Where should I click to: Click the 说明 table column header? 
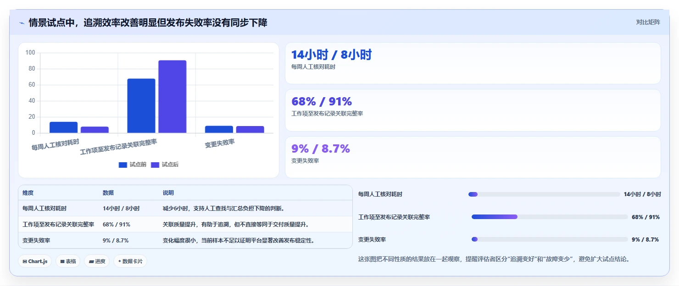(x=168, y=193)
